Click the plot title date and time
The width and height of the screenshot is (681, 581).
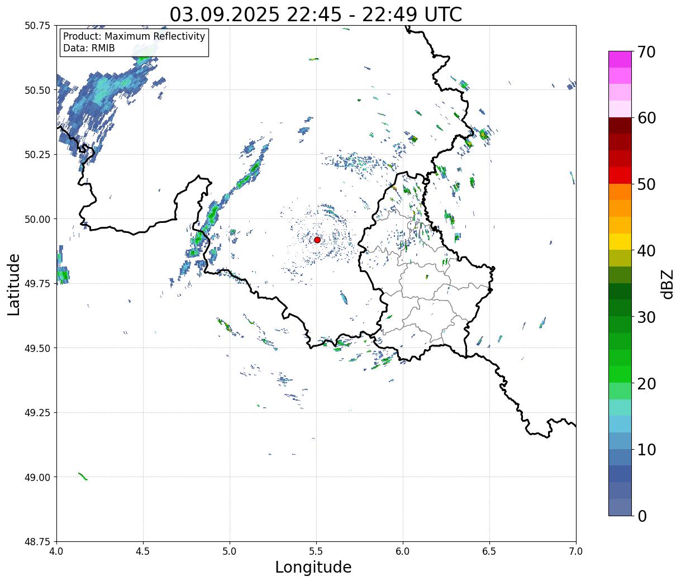[316, 14]
